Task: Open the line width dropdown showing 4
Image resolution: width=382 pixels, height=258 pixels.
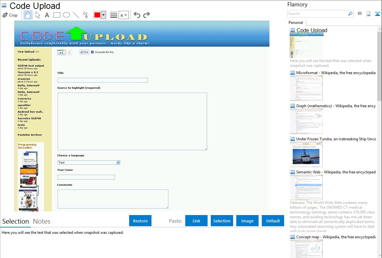Action: pos(124,15)
